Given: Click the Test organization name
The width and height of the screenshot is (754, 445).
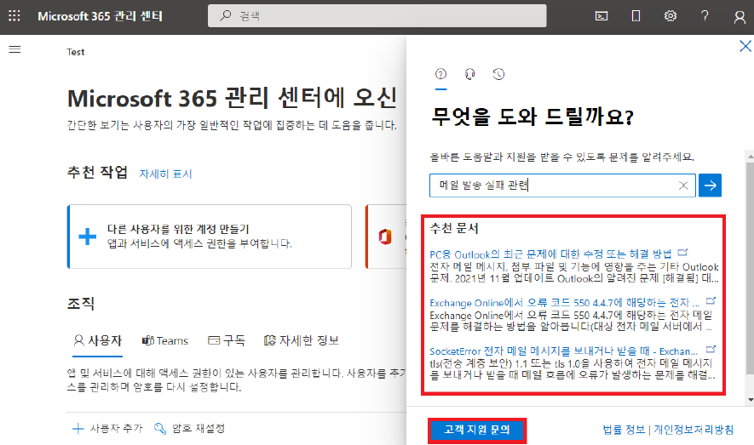Looking at the screenshot, I should click(76, 52).
